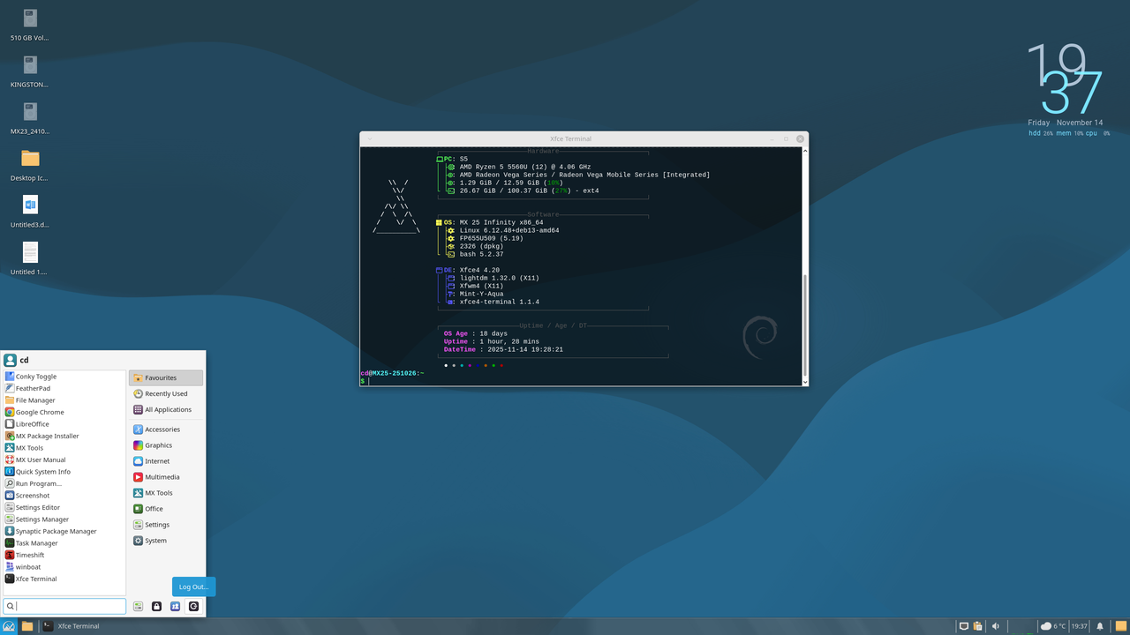Click the volume speaker icon

pyautogui.click(x=996, y=626)
